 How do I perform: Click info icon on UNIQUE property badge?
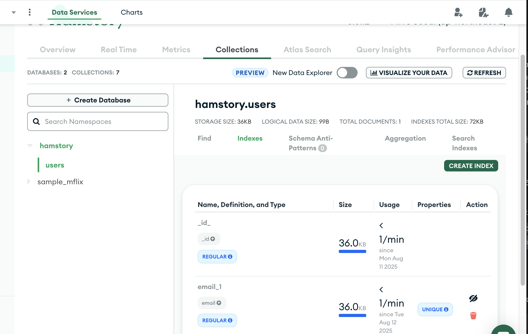[x=446, y=309]
